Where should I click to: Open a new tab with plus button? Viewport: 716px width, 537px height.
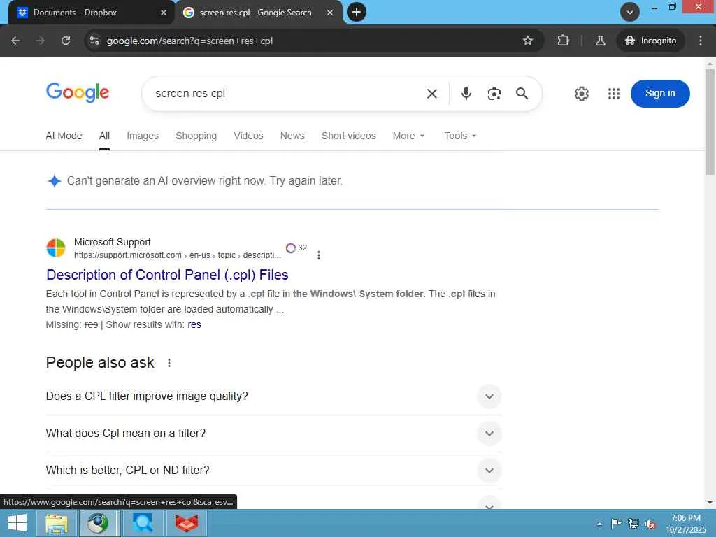(357, 12)
